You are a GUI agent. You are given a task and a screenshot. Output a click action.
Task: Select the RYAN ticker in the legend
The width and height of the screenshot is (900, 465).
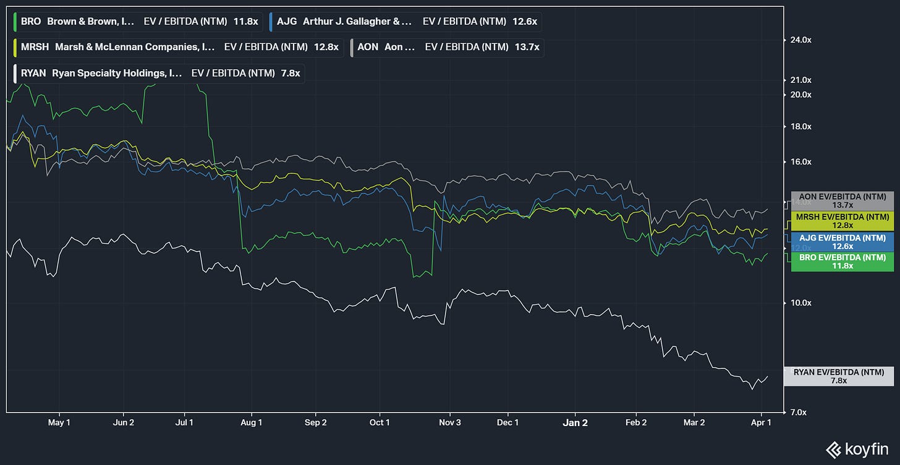click(x=33, y=73)
